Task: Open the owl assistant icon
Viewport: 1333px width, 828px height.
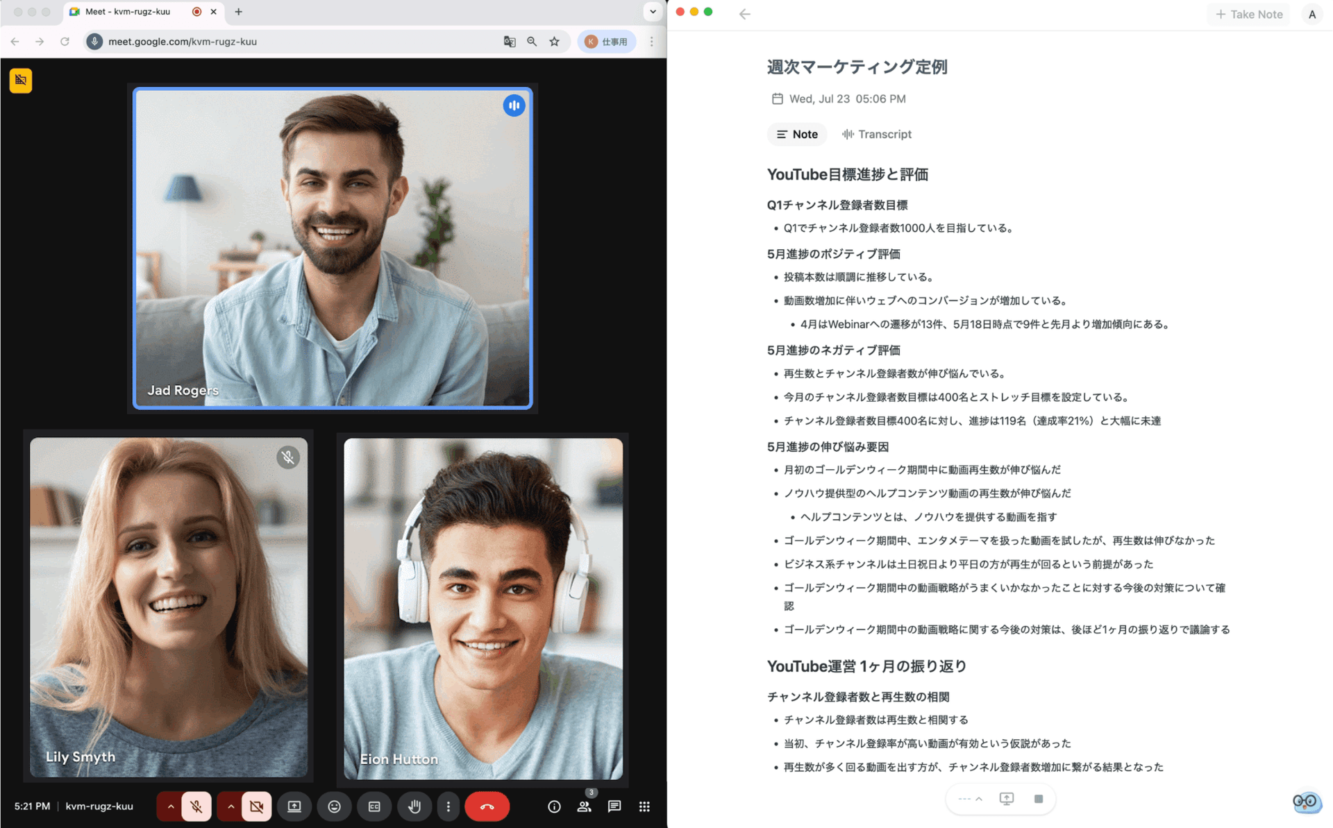Action: coord(1307,802)
